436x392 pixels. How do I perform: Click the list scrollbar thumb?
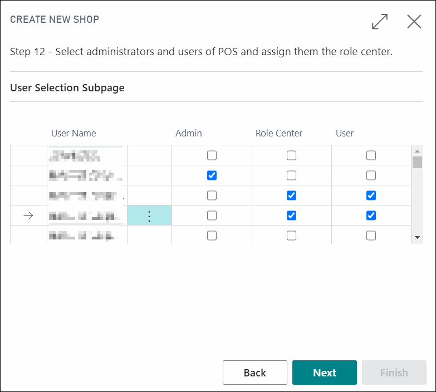tap(417, 163)
